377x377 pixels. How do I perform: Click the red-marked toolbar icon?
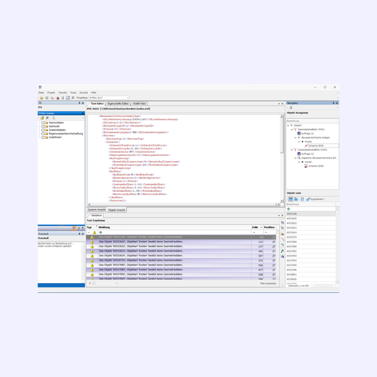pos(58,98)
